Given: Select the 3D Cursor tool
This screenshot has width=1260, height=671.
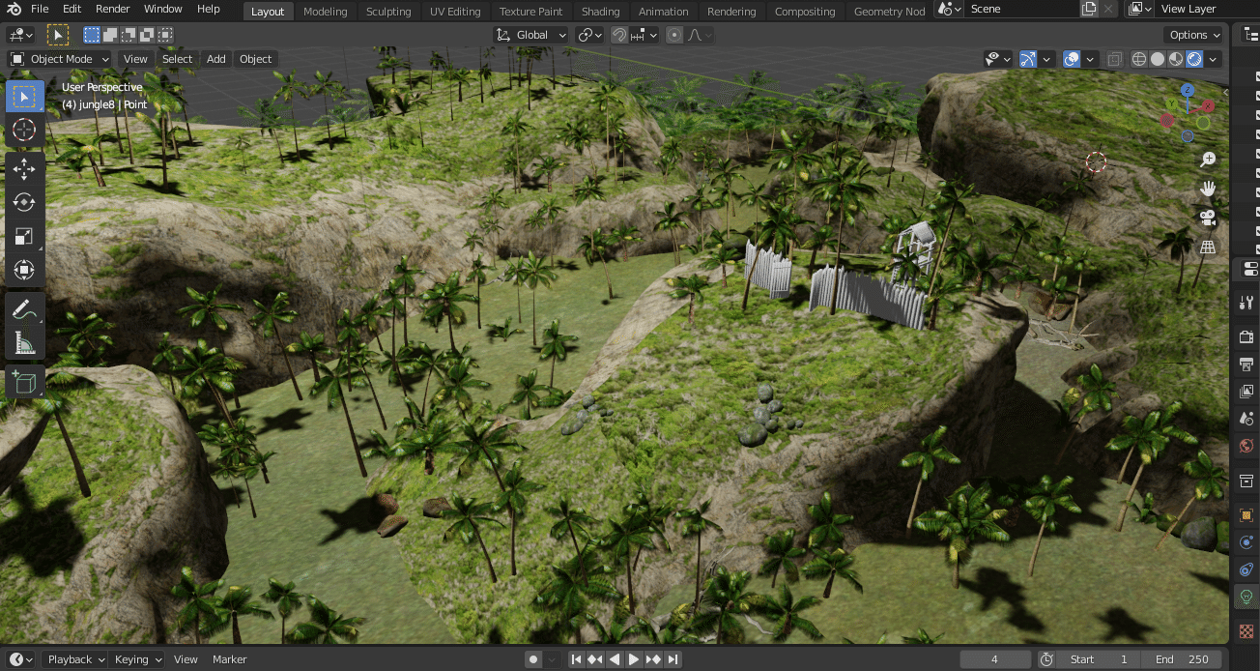Looking at the screenshot, I should pyautogui.click(x=24, y=131).
